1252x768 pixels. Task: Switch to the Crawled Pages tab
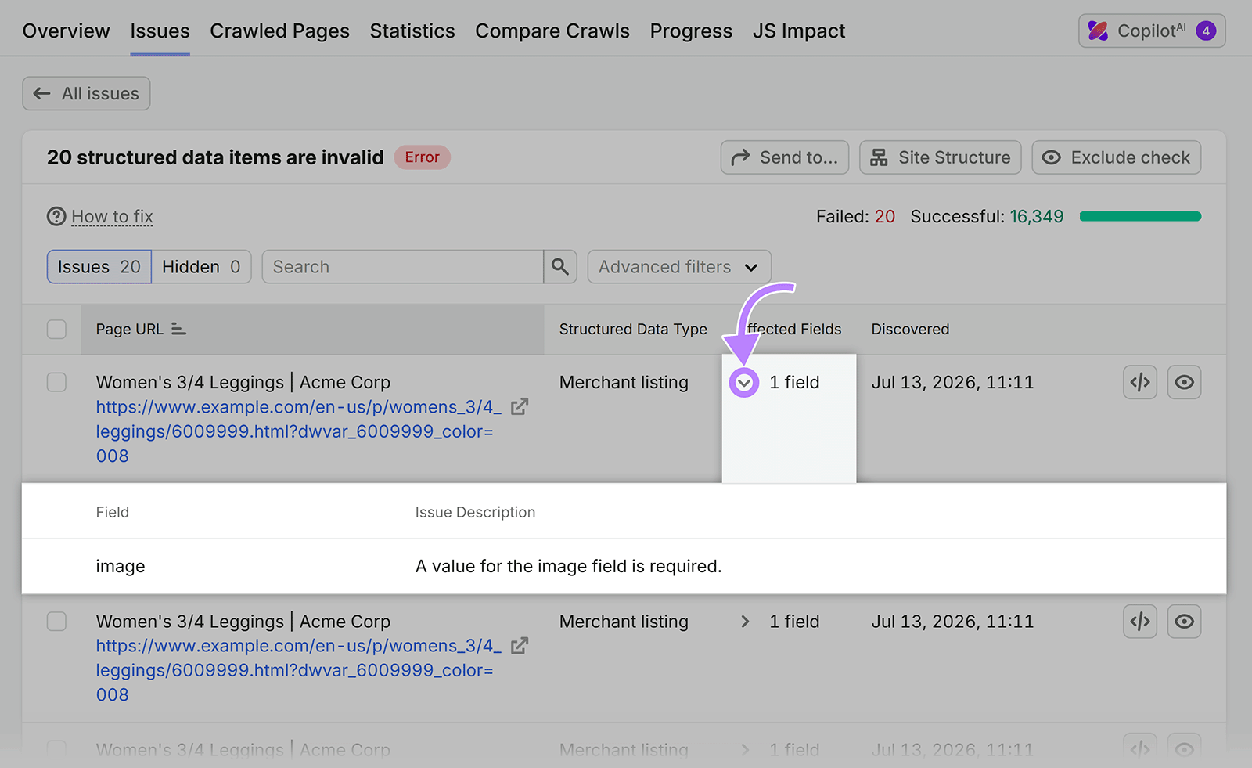[x=279, y=31]
